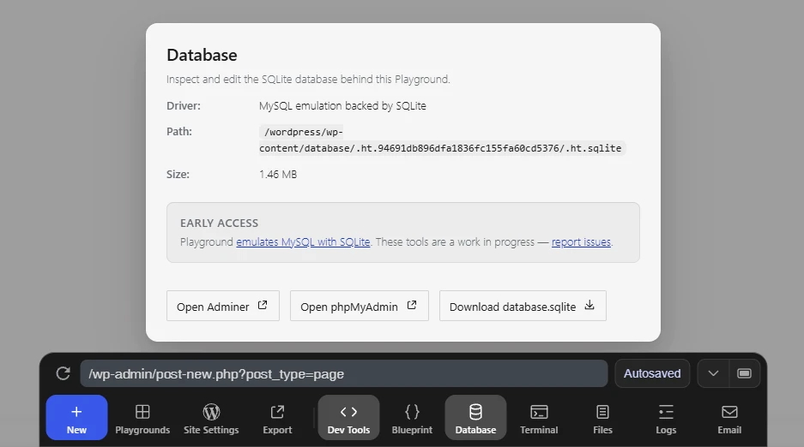The width and height of the screenshot is (804, 447).
Task: Select the Database toolbar item
Action: coord(476,417)
